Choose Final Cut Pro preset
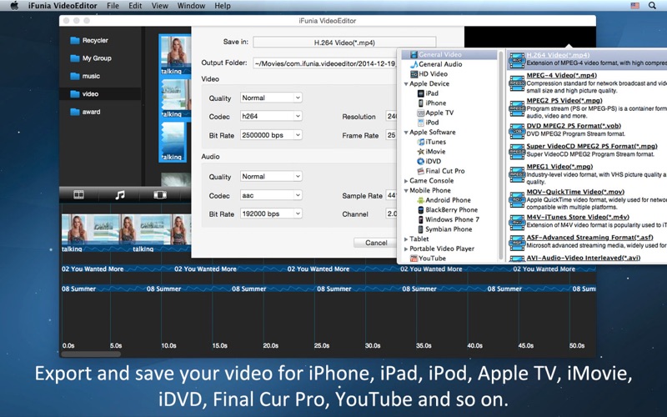Screen dimensions: 667x417 [x=441, y=171]
